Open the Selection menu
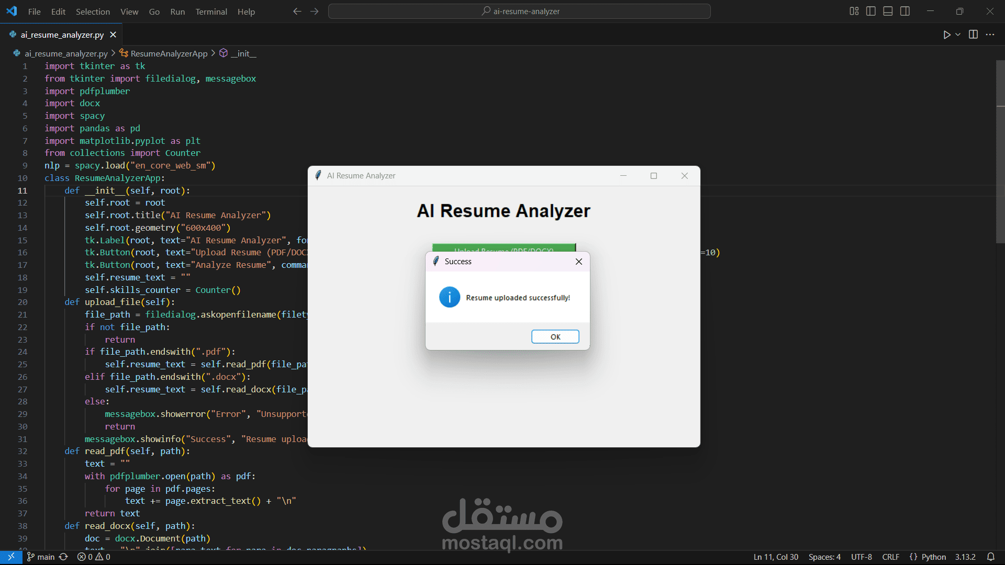1005x565 pixels. tap(93, 12)
